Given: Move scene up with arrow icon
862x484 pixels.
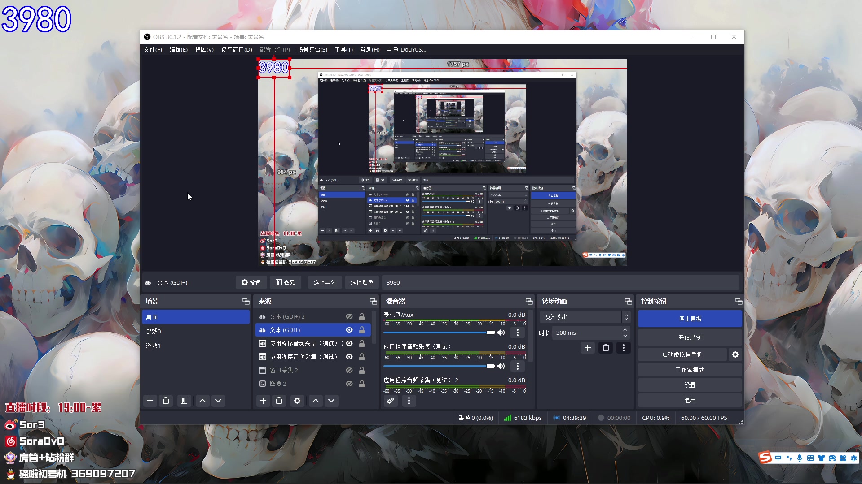Looking at the screenshot, I should [202, 401].
